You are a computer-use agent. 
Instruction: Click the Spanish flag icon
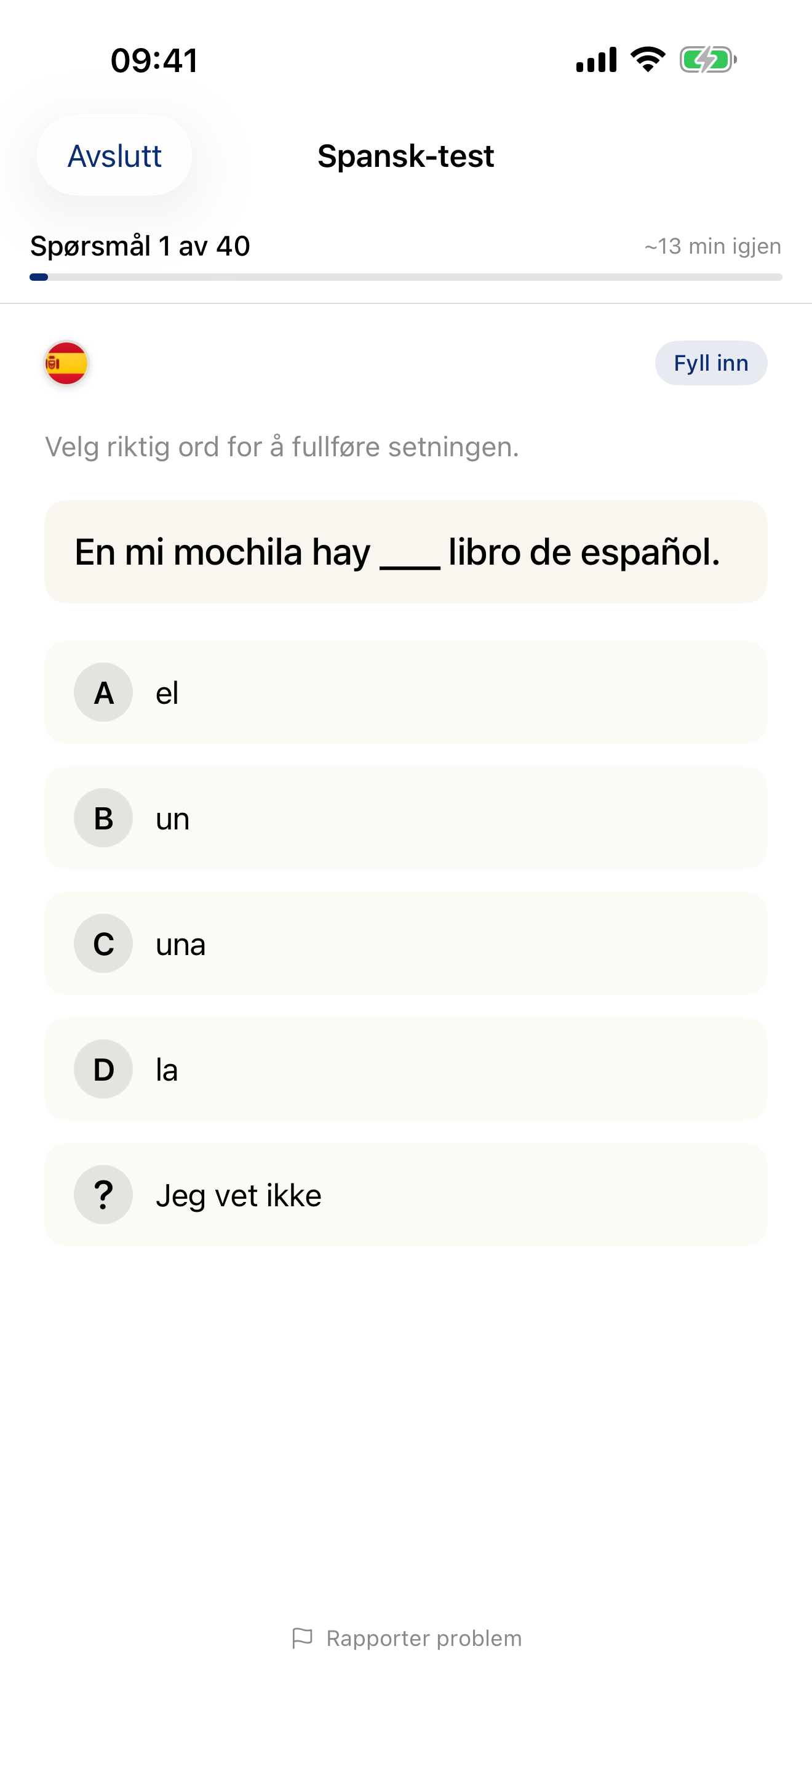pos(66,363)
